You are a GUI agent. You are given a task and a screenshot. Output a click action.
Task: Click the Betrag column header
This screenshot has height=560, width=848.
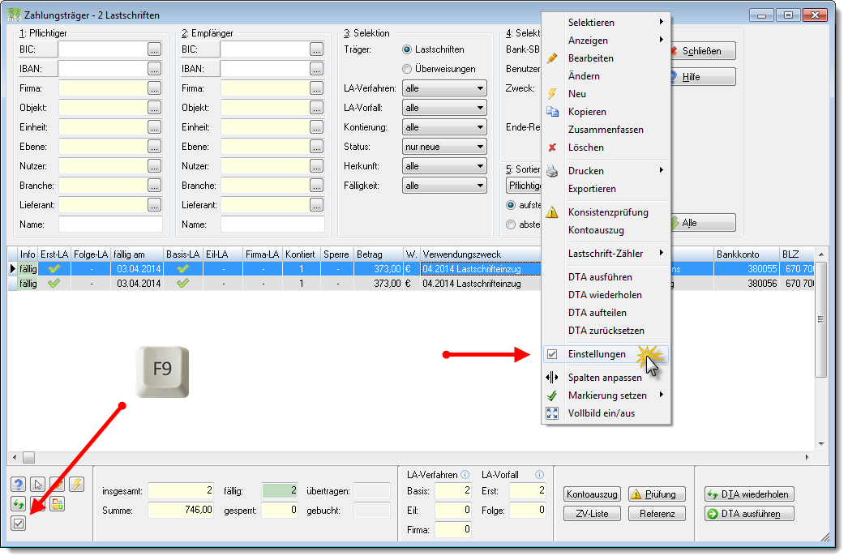point(379,254)
